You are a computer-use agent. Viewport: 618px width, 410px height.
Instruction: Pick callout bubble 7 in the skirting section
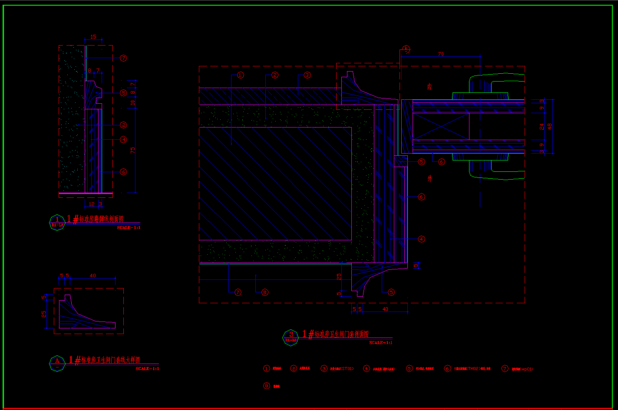[123, 58]
